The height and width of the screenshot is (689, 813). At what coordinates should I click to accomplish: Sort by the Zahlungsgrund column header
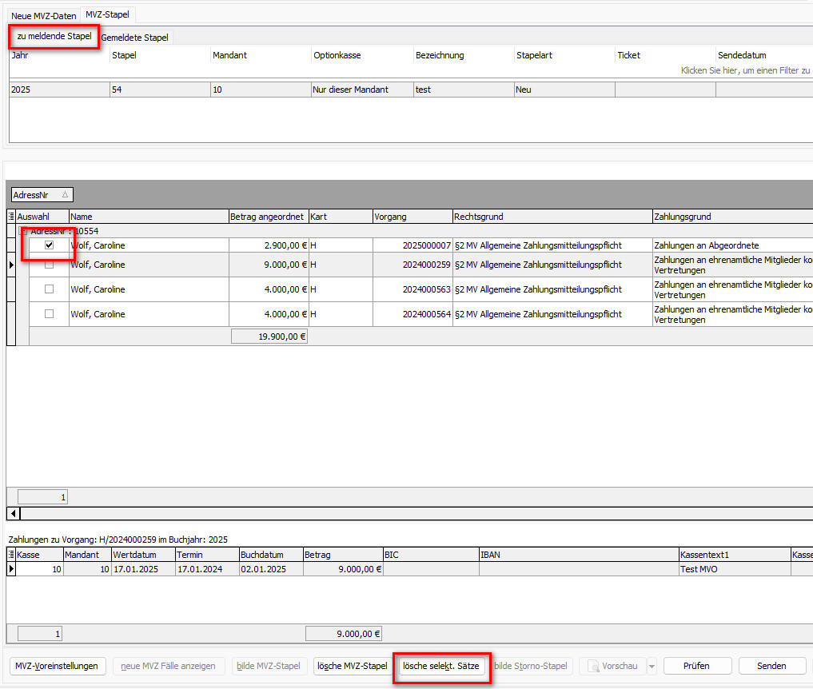[x=732, y=217]
